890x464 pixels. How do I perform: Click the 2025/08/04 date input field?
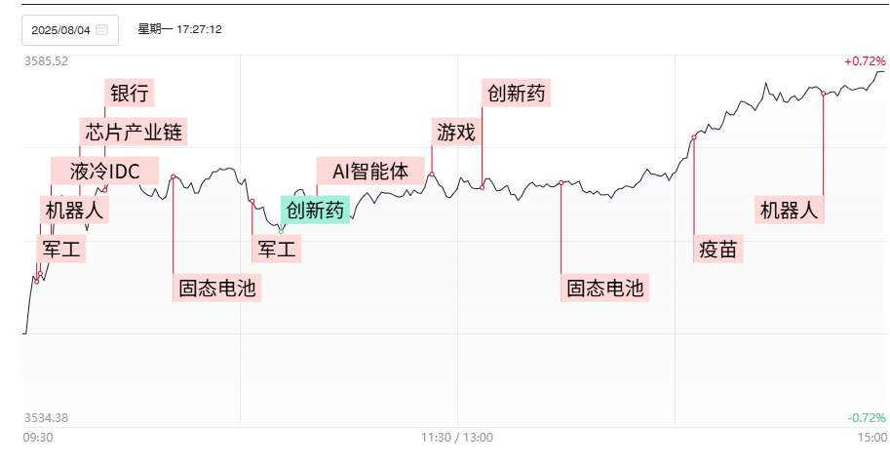click(60, 30)
